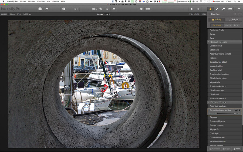Open the Fenêtre menu
Screen dimensions: 243x152
[55, 1]
